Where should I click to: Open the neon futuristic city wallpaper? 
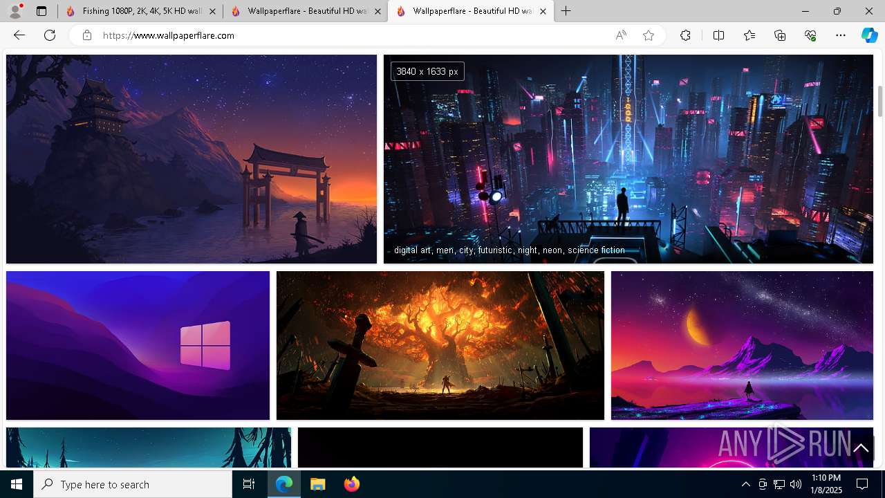(628, 159)
